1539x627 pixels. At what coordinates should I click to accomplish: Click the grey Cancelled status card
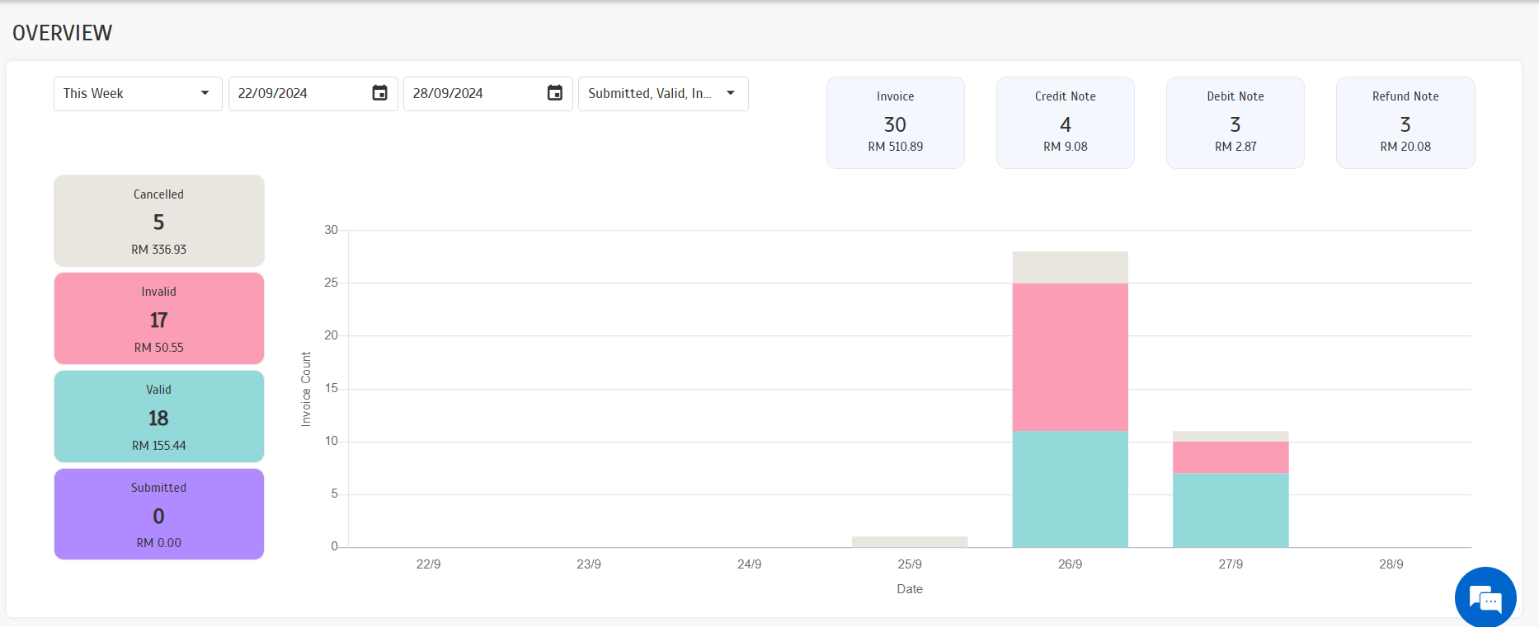(159, 221)
